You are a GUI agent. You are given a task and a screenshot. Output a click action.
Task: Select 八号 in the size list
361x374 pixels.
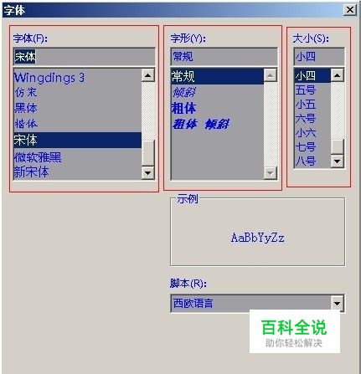[312, 161]
